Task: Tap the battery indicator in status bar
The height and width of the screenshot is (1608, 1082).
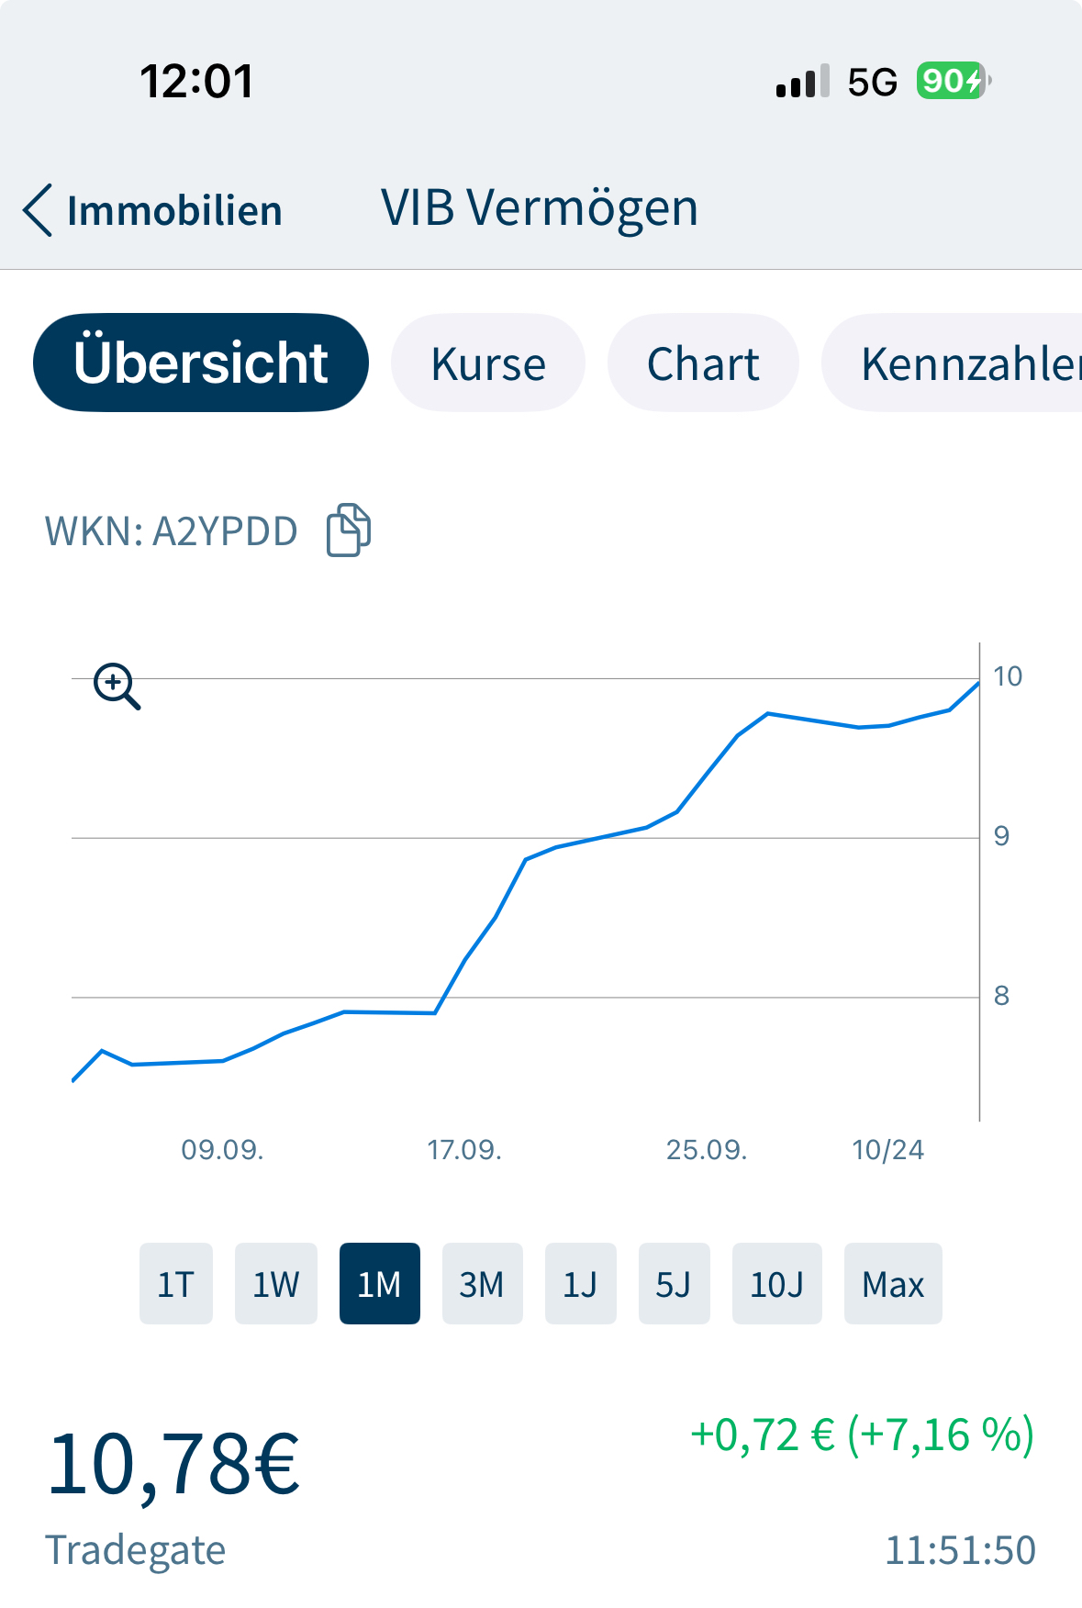Action: [x=953, y=82]
